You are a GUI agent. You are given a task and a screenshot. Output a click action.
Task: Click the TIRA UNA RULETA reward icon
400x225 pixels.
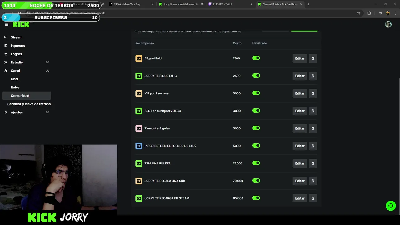pyautogui.click(x=139, y=163)
